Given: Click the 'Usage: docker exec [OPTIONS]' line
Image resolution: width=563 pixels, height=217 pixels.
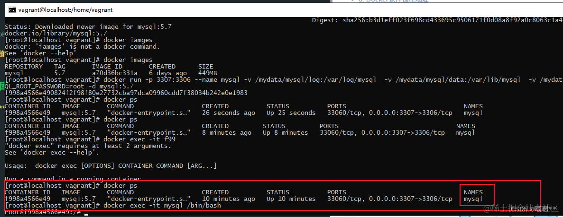Looking at the screenshot, I should pos(111,166).
